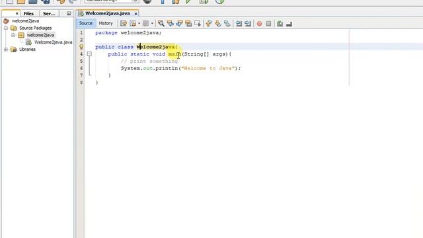Open the Back history dropdown arrow
The height and width of the screenshot is (238, 423).
click(139, 24)
